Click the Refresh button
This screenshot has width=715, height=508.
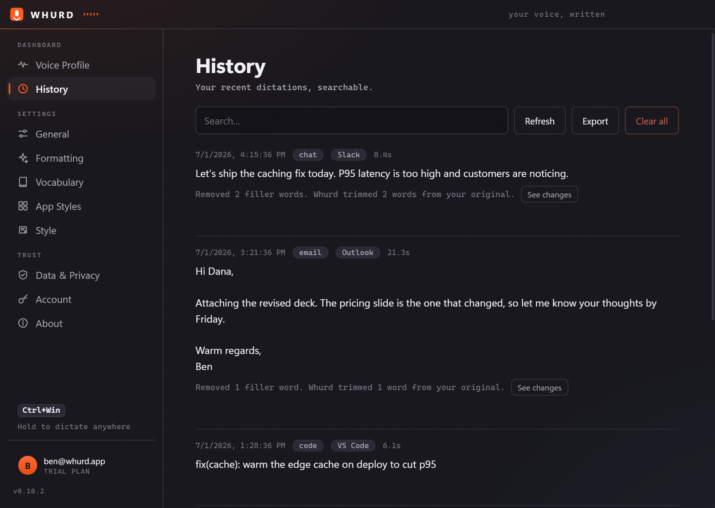pyautogui.click(x=540, y=120)
